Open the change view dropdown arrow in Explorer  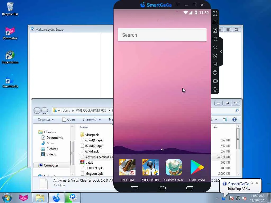pyautogui.click(x=216, y=119)
